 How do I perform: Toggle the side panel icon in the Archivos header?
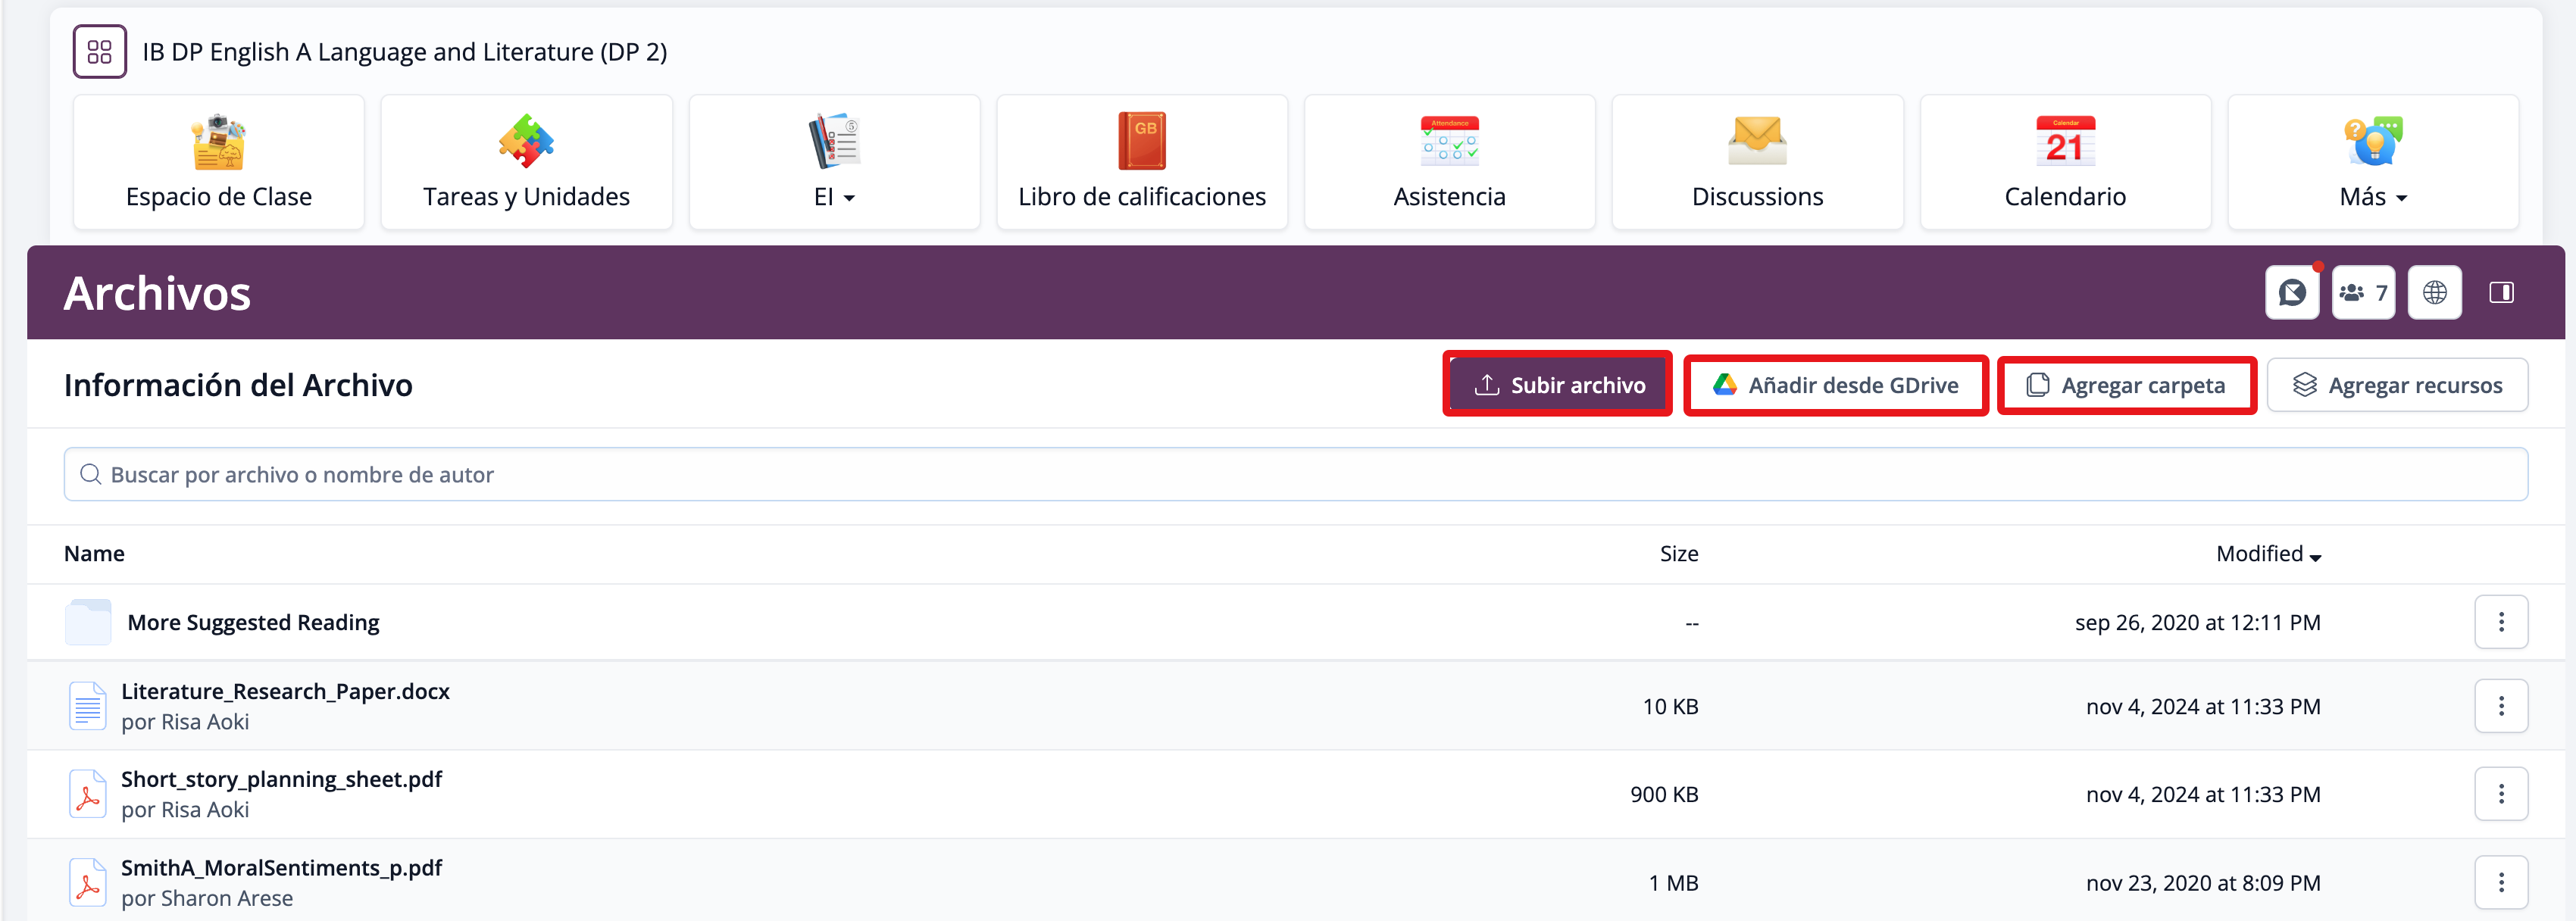point(2501,293)
